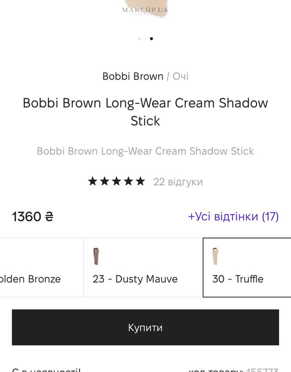The height and width of the screenshot is (372, 291).
Task: Click the product code 155773
Action: 262,370
